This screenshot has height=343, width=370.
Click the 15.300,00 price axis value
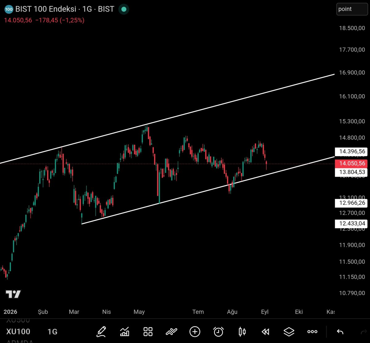(x=352, y=121)
